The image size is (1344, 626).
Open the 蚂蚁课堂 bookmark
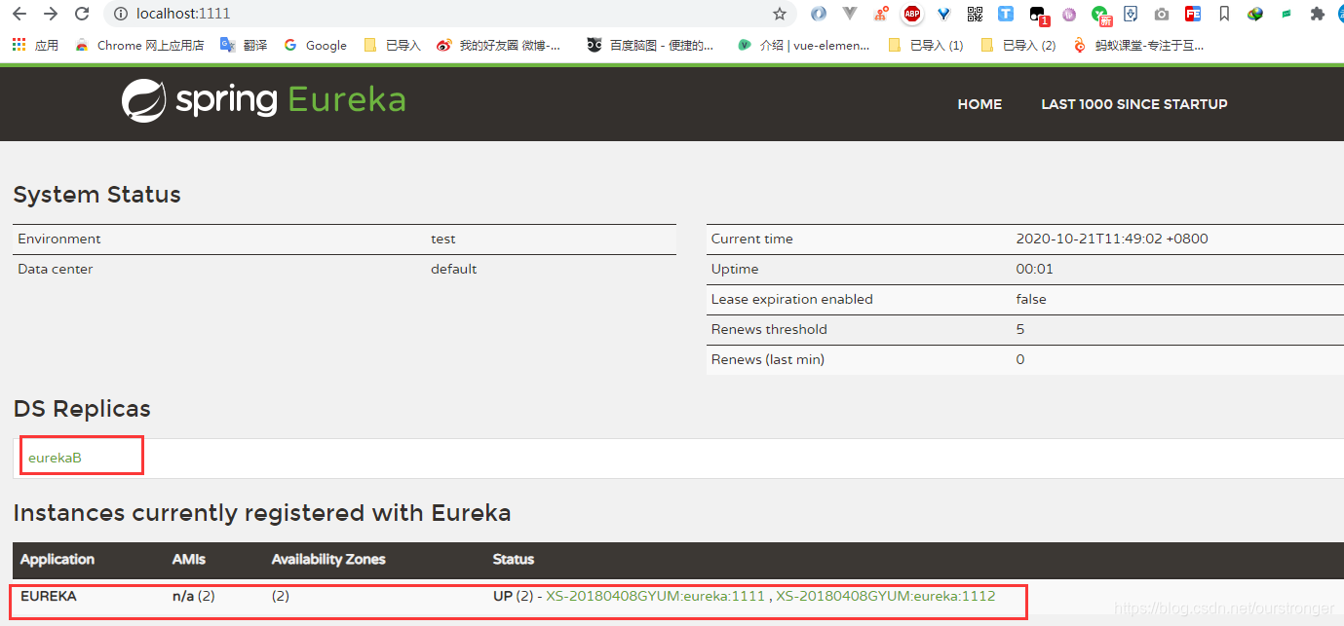(x=1138, y=45)
